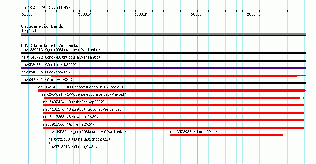
Task: Click the 58333k ruler position
Action: pyautogui.click(x=197, y=14)
